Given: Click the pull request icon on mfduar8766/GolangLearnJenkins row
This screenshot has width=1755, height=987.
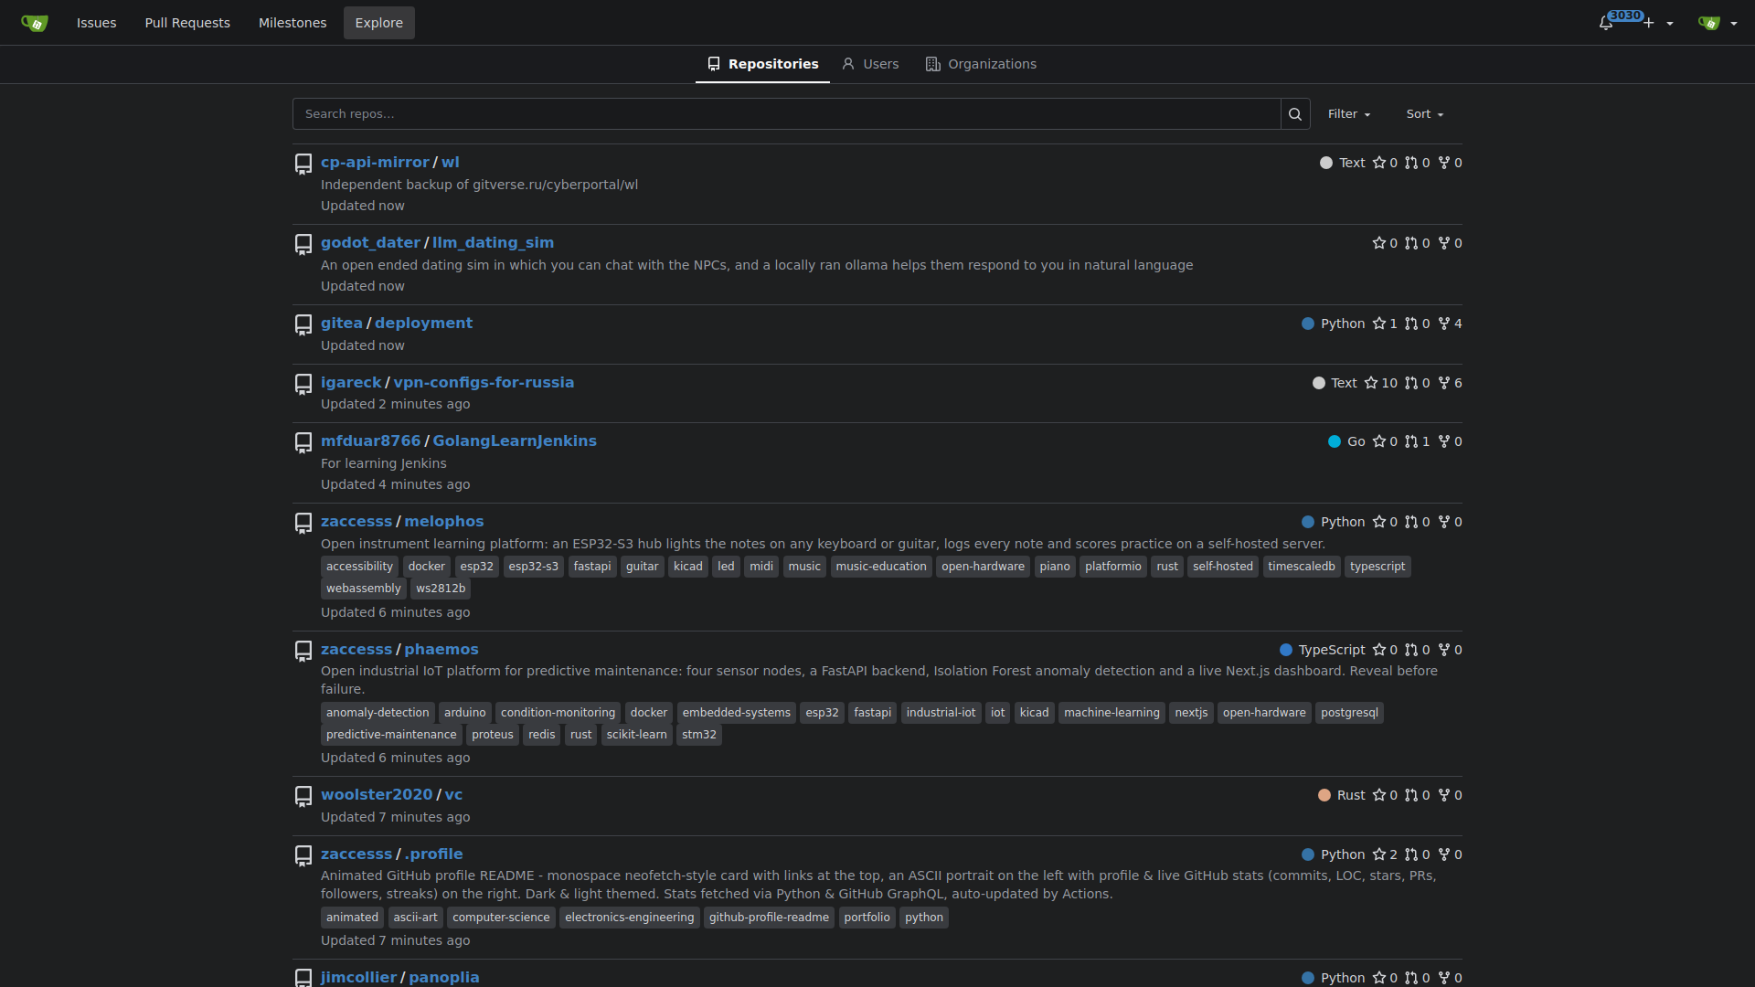Looking at the screenshot, I should click(1411, 441).
